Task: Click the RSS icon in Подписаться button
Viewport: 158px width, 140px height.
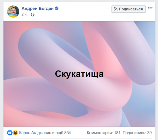Action: coord(116,9)
